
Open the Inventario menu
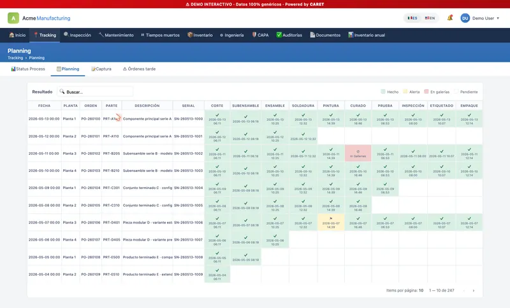point(200,35)
